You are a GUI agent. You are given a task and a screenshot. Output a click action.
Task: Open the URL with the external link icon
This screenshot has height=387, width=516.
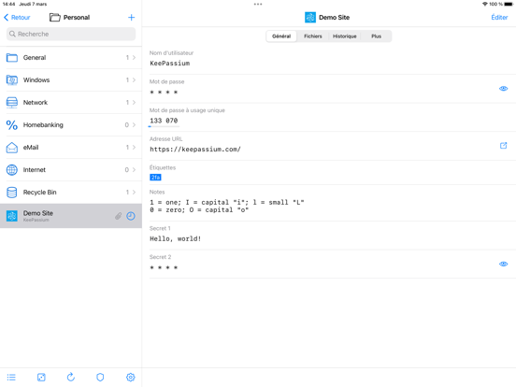[x=504, y=146]
